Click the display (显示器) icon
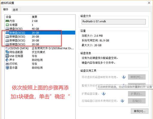The height and width of the screenshot is (119, 153). pyautogui.click(x=7, y=68)
